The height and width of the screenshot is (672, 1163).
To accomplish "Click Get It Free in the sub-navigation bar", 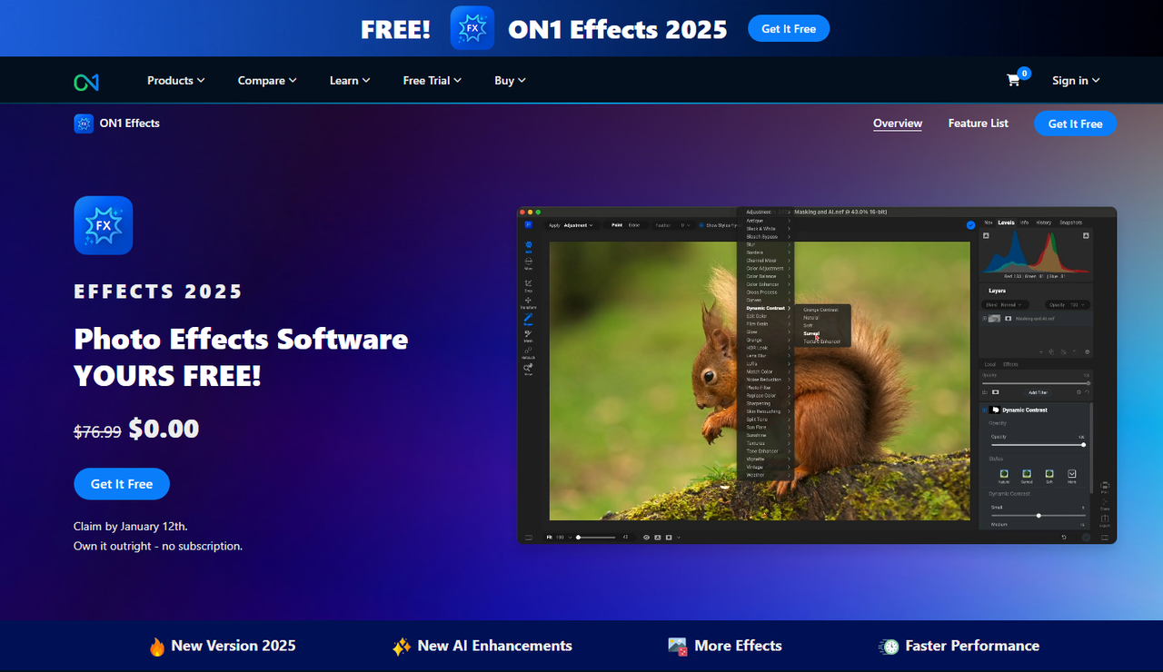I will tap(1075, 124).
